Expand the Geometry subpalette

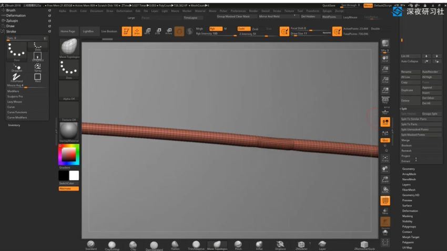[408, 169]
